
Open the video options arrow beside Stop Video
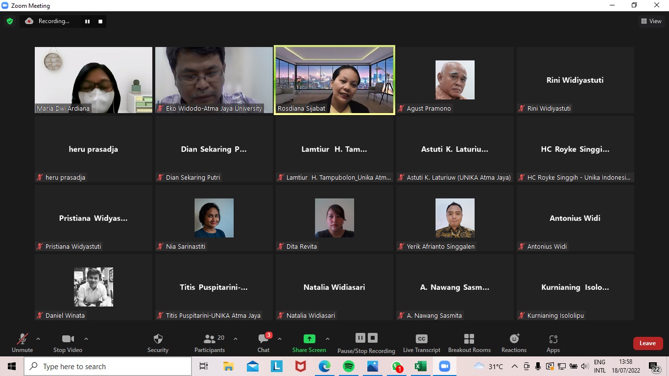click(86, 339)
